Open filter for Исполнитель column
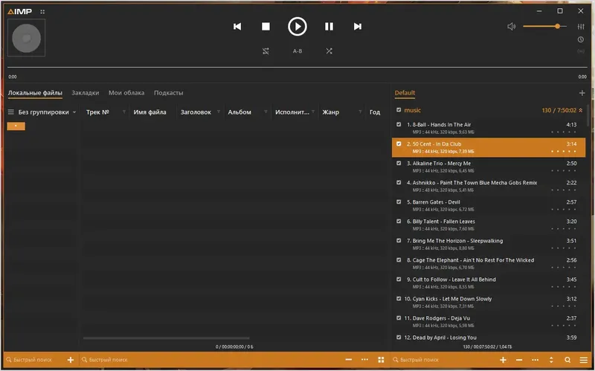Image resolution: width=595 pixels, height=371 pixels. (313, 112)
